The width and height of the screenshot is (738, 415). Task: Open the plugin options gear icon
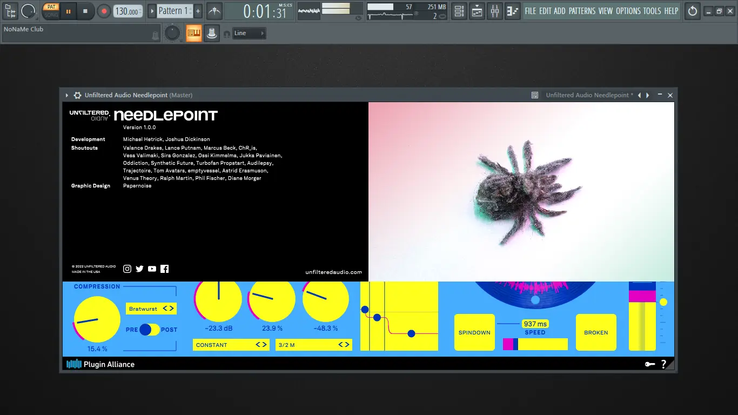click(x=78, y=95)
